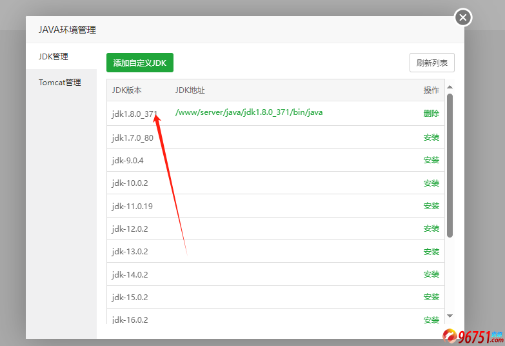Click the scrollbar up arrow

coord(450,87)
